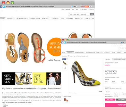The image size is (126, 107).
Task: Select STOCKIST in the back window menu
Action: point(55,18)
